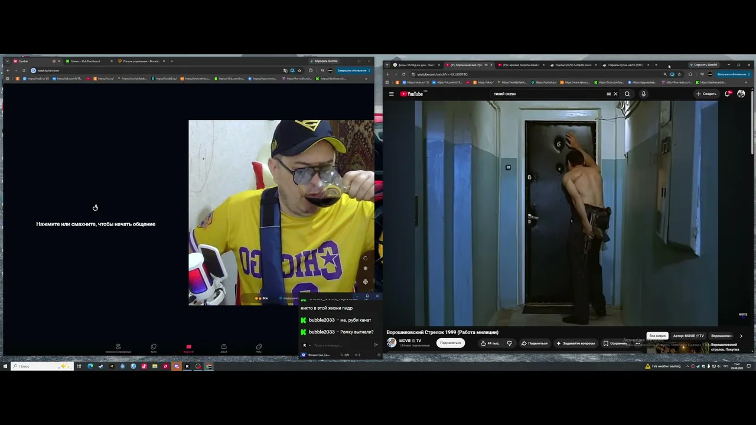Switch to Скрытые секреты YouTube tab
The height and width of the screenshot is (425, 756).
520,65
